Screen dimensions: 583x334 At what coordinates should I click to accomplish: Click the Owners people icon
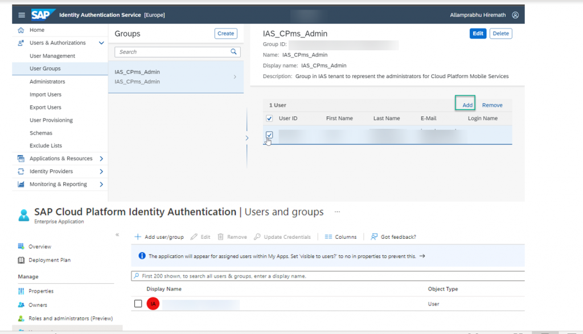[x=21, y=305]
